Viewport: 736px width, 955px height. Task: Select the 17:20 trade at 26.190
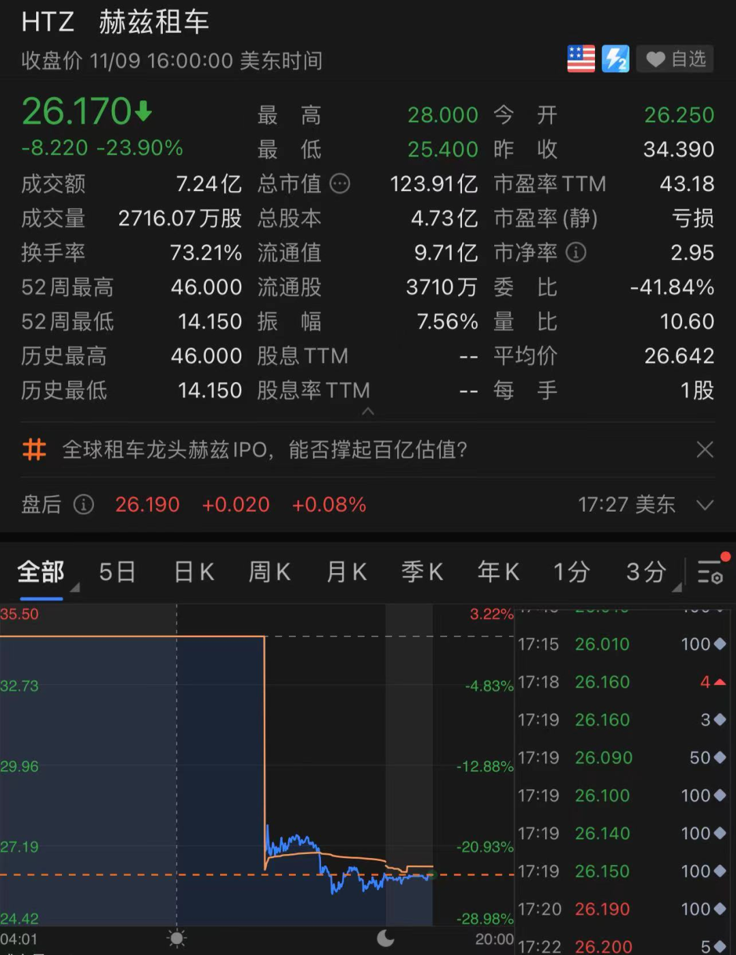coord(622,909)
